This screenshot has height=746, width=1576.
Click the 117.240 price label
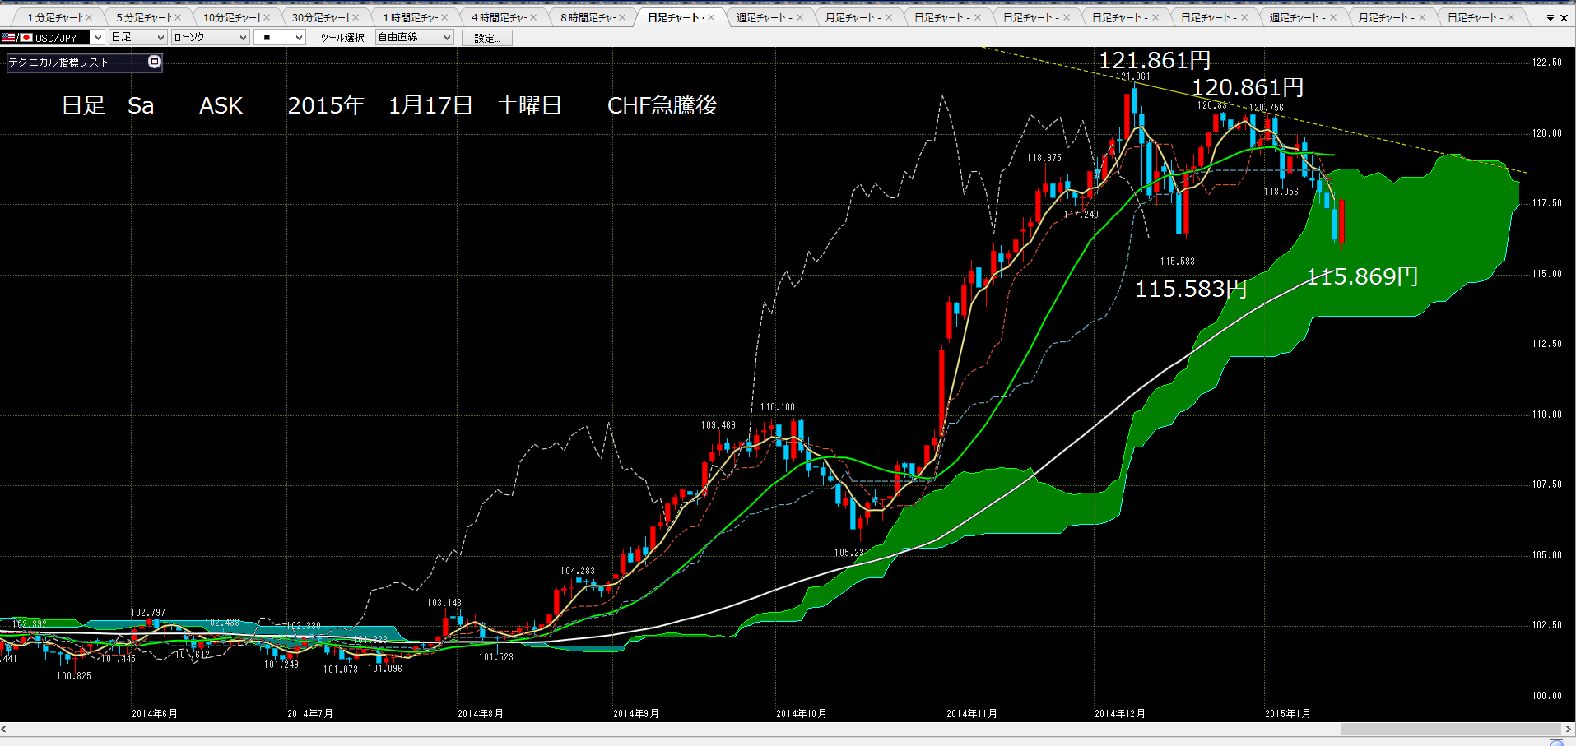coord(1081,215)
